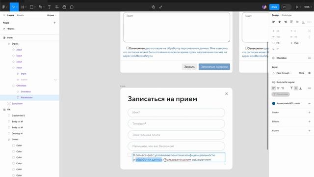Open the Figma main menu
This screenshot has width=314, height=177.
[x=4, y=7]
